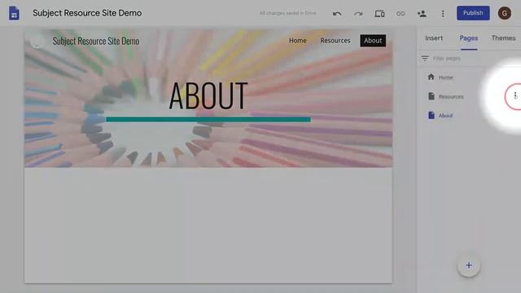Image resolution: width=521 pixels, height=293 pixels.
Task: Edit the Subject Resource Site Demo header title
Action: (96, 42)
